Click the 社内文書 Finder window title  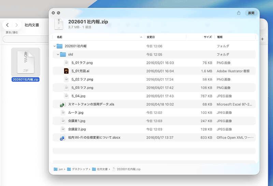pyautogui.click(x=32, y=25)
